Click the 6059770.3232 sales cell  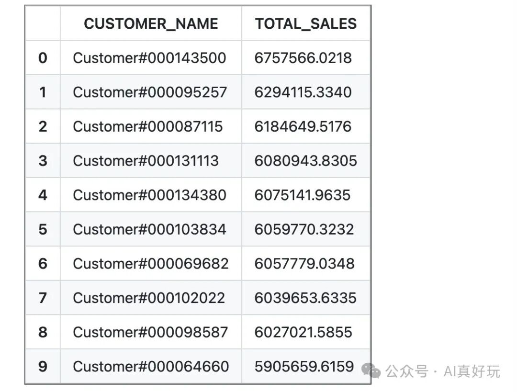coord(304,229)
